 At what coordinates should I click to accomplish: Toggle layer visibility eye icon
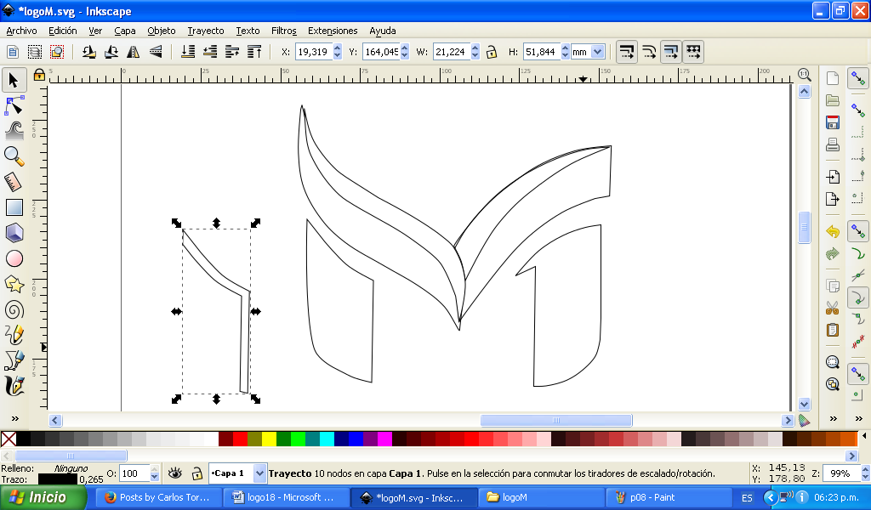click(x=175, y=473)
